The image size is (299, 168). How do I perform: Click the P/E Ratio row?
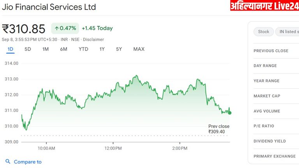264,126
